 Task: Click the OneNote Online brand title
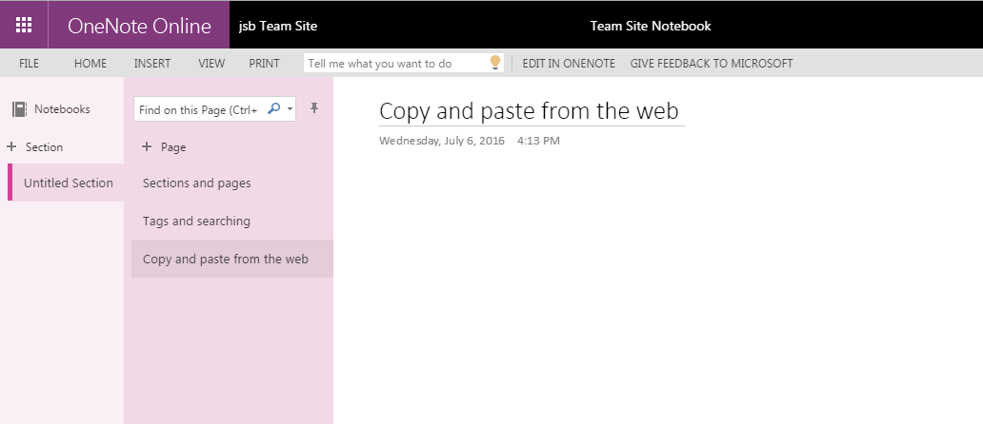139,26
